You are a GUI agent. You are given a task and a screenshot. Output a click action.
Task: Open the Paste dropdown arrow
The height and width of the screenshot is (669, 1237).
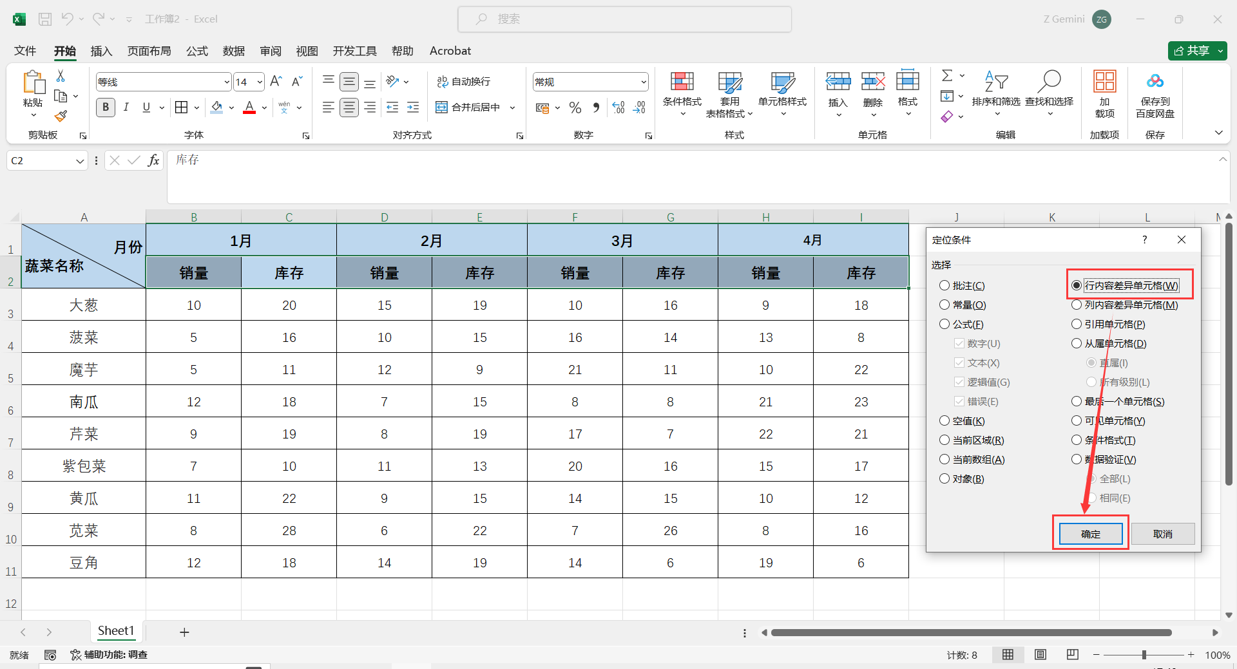click(x=34, y=115)
